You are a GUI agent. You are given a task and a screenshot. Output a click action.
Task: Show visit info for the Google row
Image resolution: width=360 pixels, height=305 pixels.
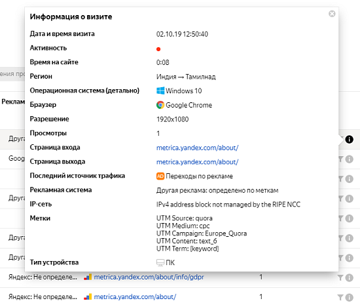tap(350, 159)
